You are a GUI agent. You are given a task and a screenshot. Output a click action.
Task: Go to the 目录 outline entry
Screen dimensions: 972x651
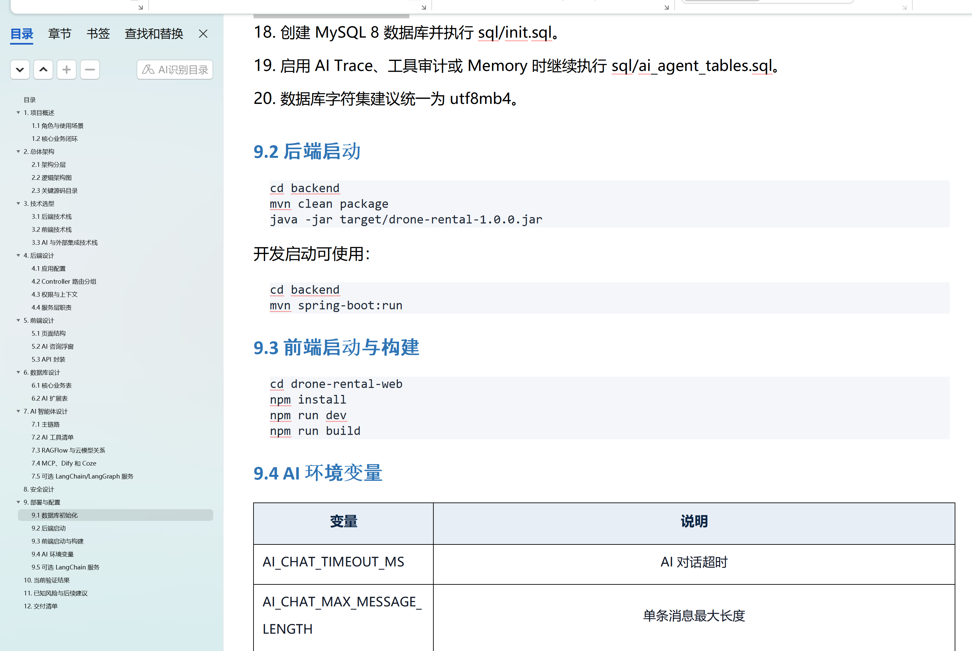coord(29,100)
